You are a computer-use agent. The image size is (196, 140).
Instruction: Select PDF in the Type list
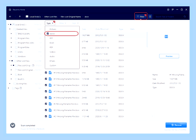click(51, 47)
